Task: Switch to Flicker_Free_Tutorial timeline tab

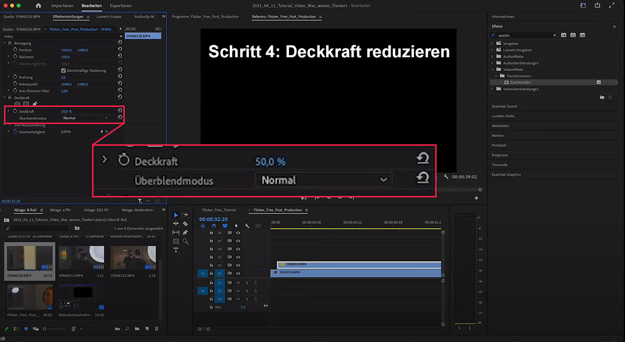Action: click(218, 210)
